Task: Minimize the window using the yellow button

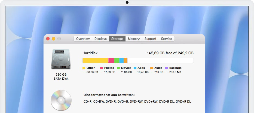Action: tap(53, 39)
